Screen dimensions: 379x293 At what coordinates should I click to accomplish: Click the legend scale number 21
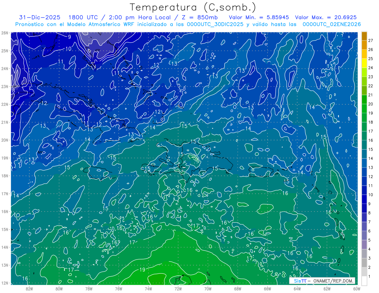(370, 95)
